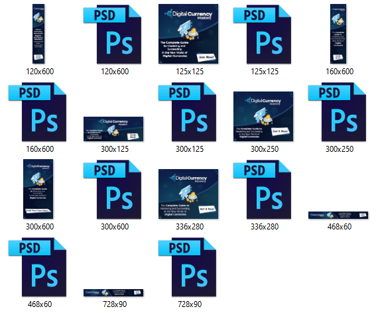Select the 125x125 PSD file icon
The height and width of the screenshot is (313, 376).
point(262,34)
